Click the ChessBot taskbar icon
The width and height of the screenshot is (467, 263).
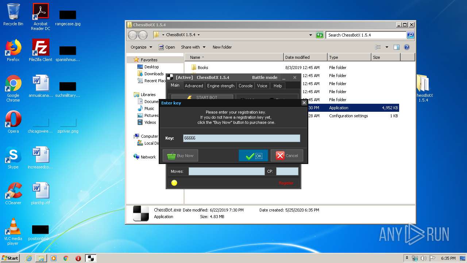91,258
